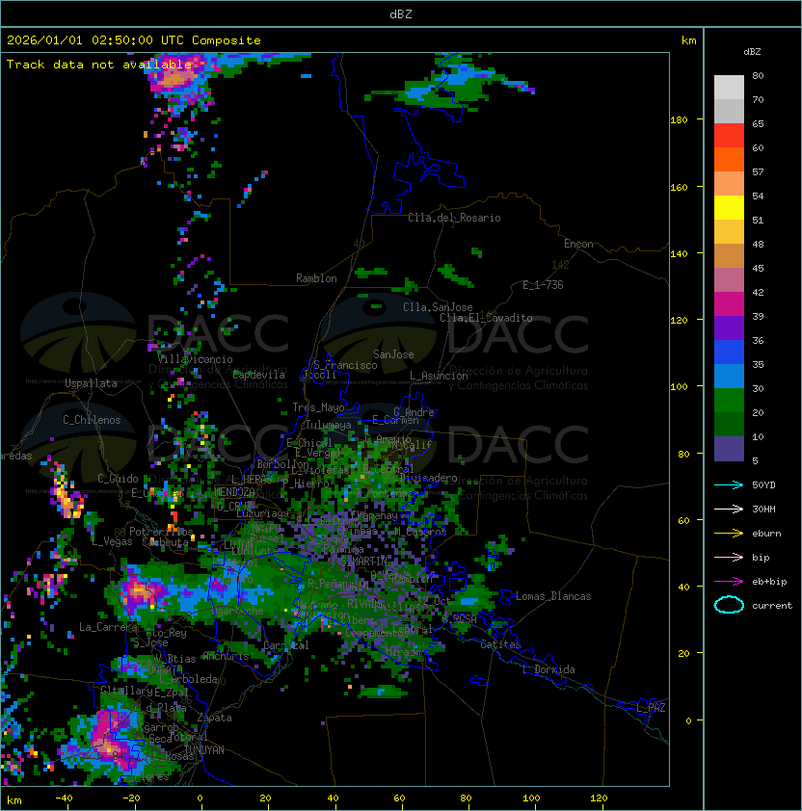Click the 'L_Dormida' map label
This screenshot has width=802, height=811.
(548, 669)
